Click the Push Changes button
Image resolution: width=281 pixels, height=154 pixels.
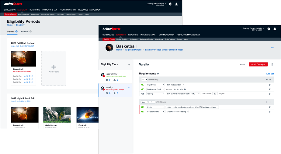pos(258,65)
